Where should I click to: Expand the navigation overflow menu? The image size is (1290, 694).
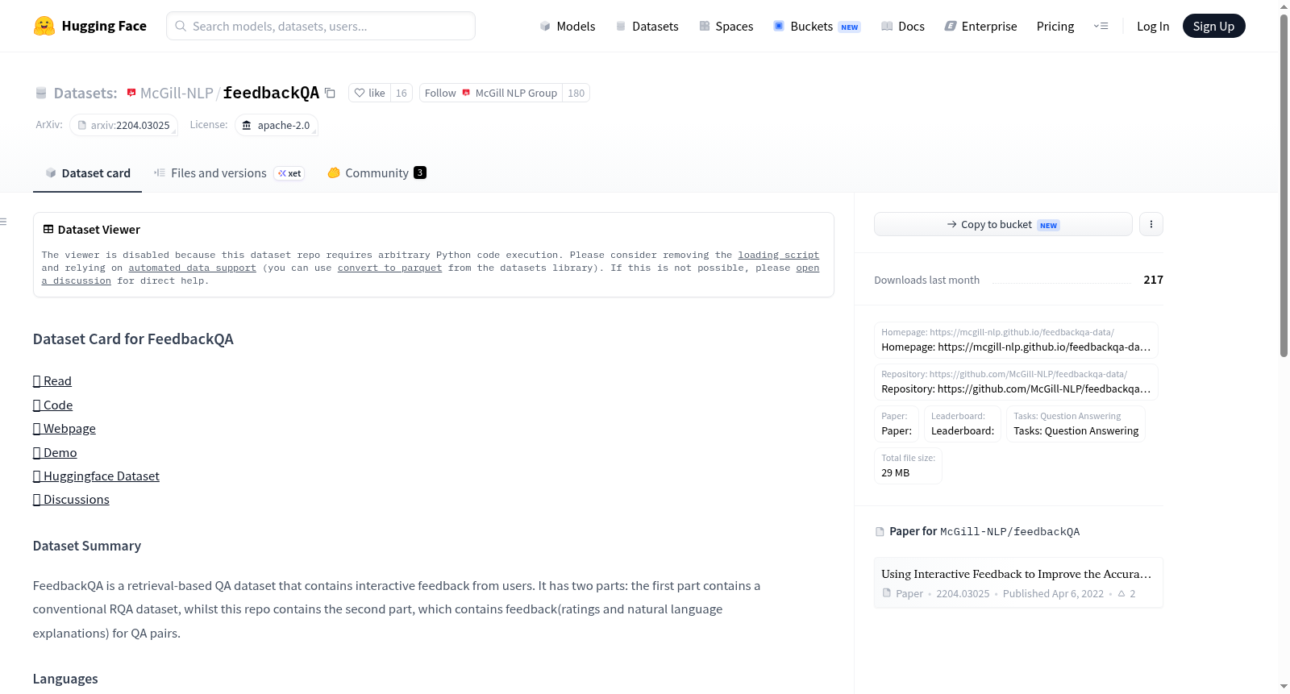(1101, 26)
